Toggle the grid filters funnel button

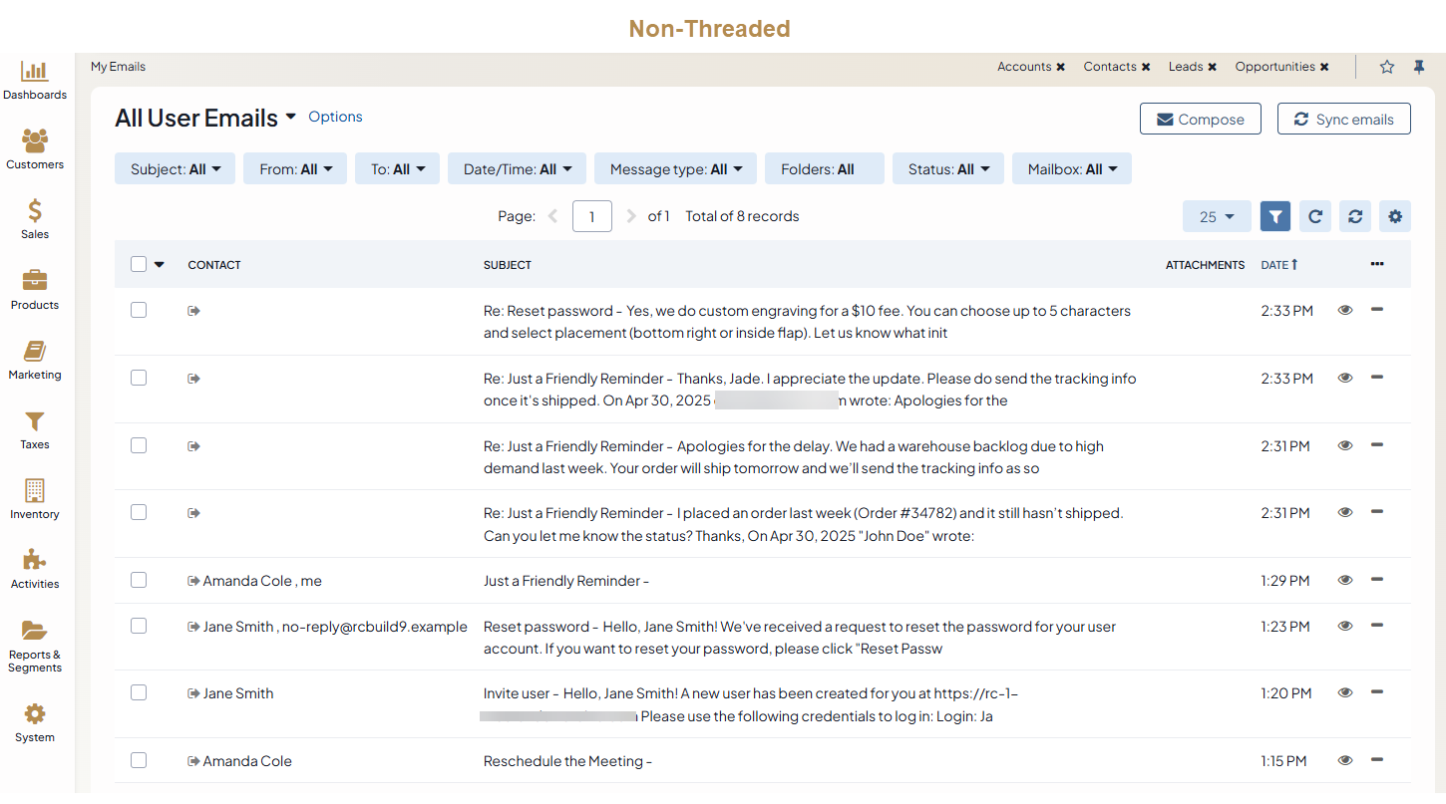coord(1275,216)
